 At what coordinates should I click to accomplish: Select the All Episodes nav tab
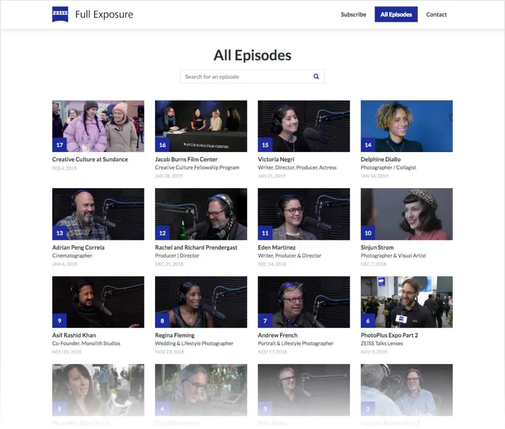click(x=396, y=15)
